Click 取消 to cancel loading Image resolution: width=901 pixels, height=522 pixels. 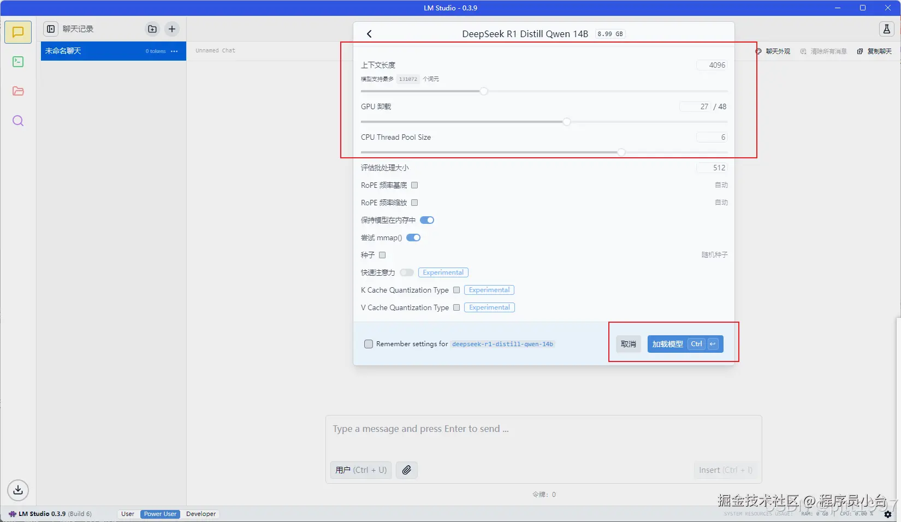(x=629, y=344)
